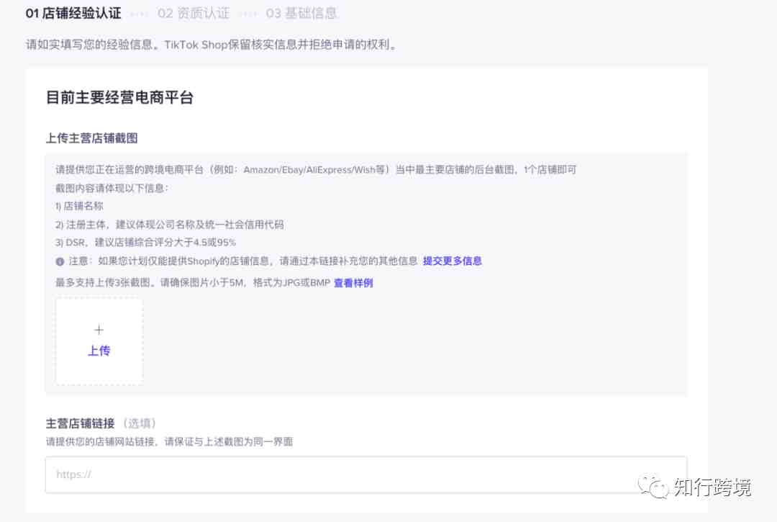Click the sentence mentioning Amazon/Ebay/AliExpress/Wish
The width and height of the screenshot is (777, 522).
pos(316,169)
